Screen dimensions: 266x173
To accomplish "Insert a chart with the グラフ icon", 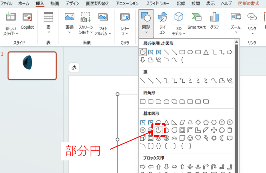I will coord(214,21).
